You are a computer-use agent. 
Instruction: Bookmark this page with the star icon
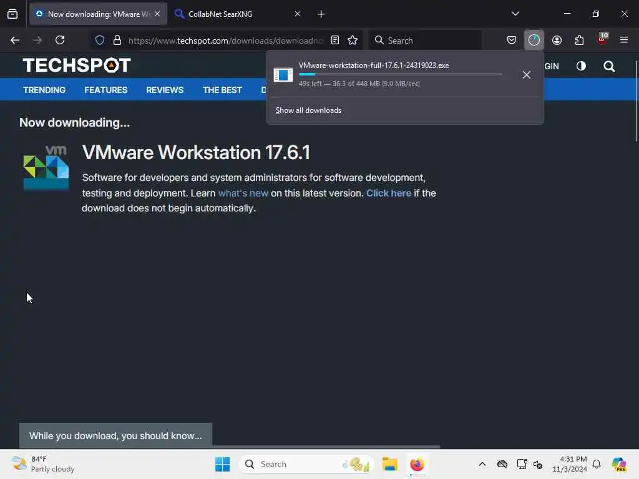pos(353,40)
